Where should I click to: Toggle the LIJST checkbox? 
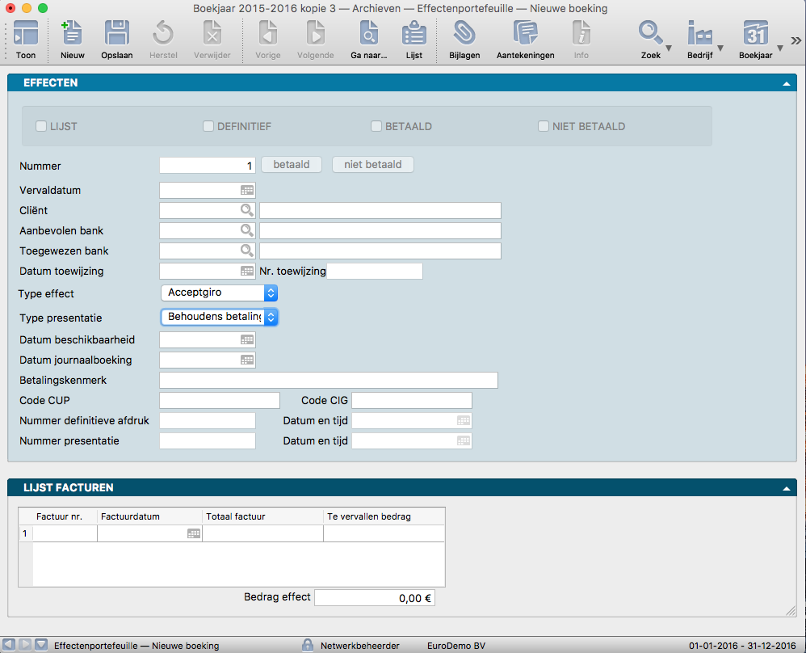pos(41,126)
